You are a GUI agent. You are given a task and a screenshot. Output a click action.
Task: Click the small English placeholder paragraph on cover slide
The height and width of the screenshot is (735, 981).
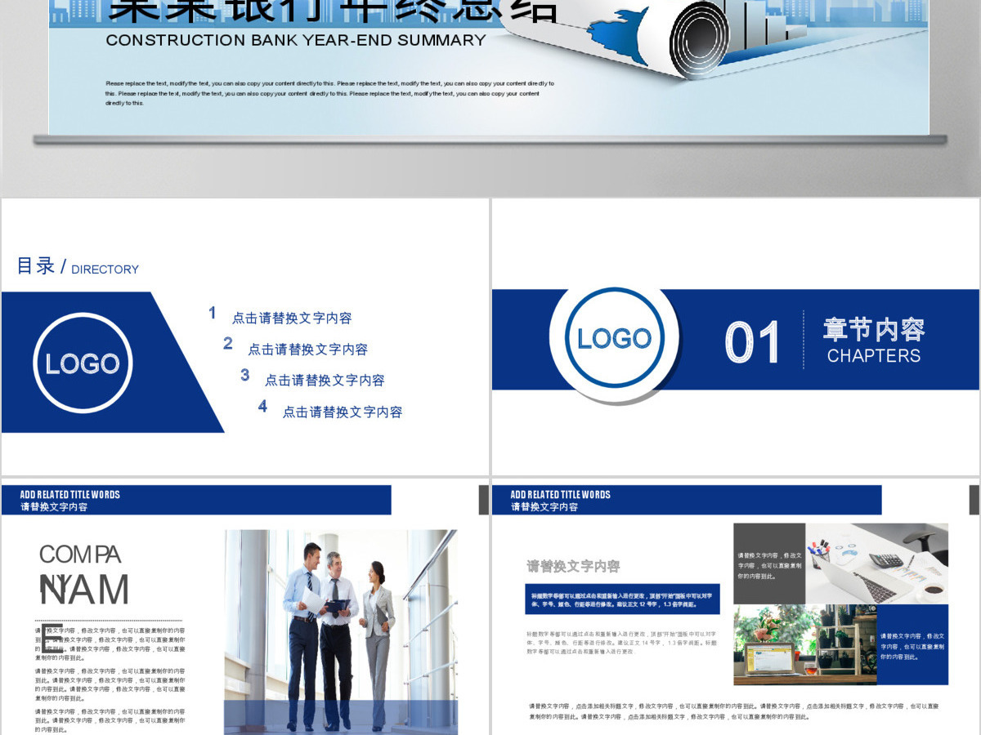[330, 93]
